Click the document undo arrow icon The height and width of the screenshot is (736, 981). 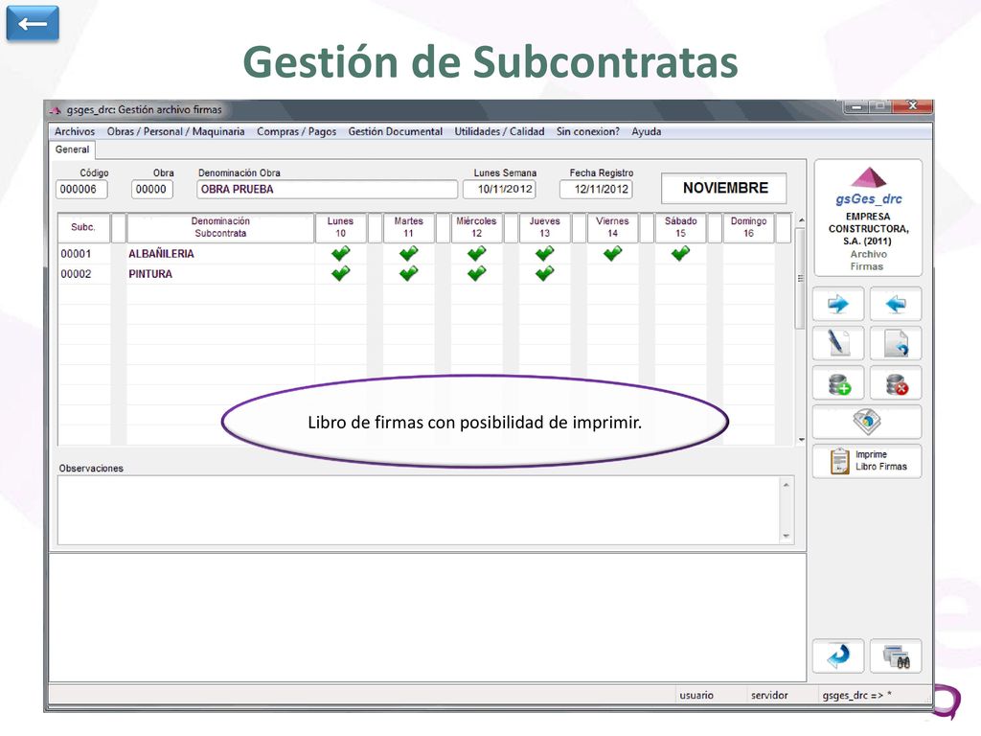click(x=896, y=343)
